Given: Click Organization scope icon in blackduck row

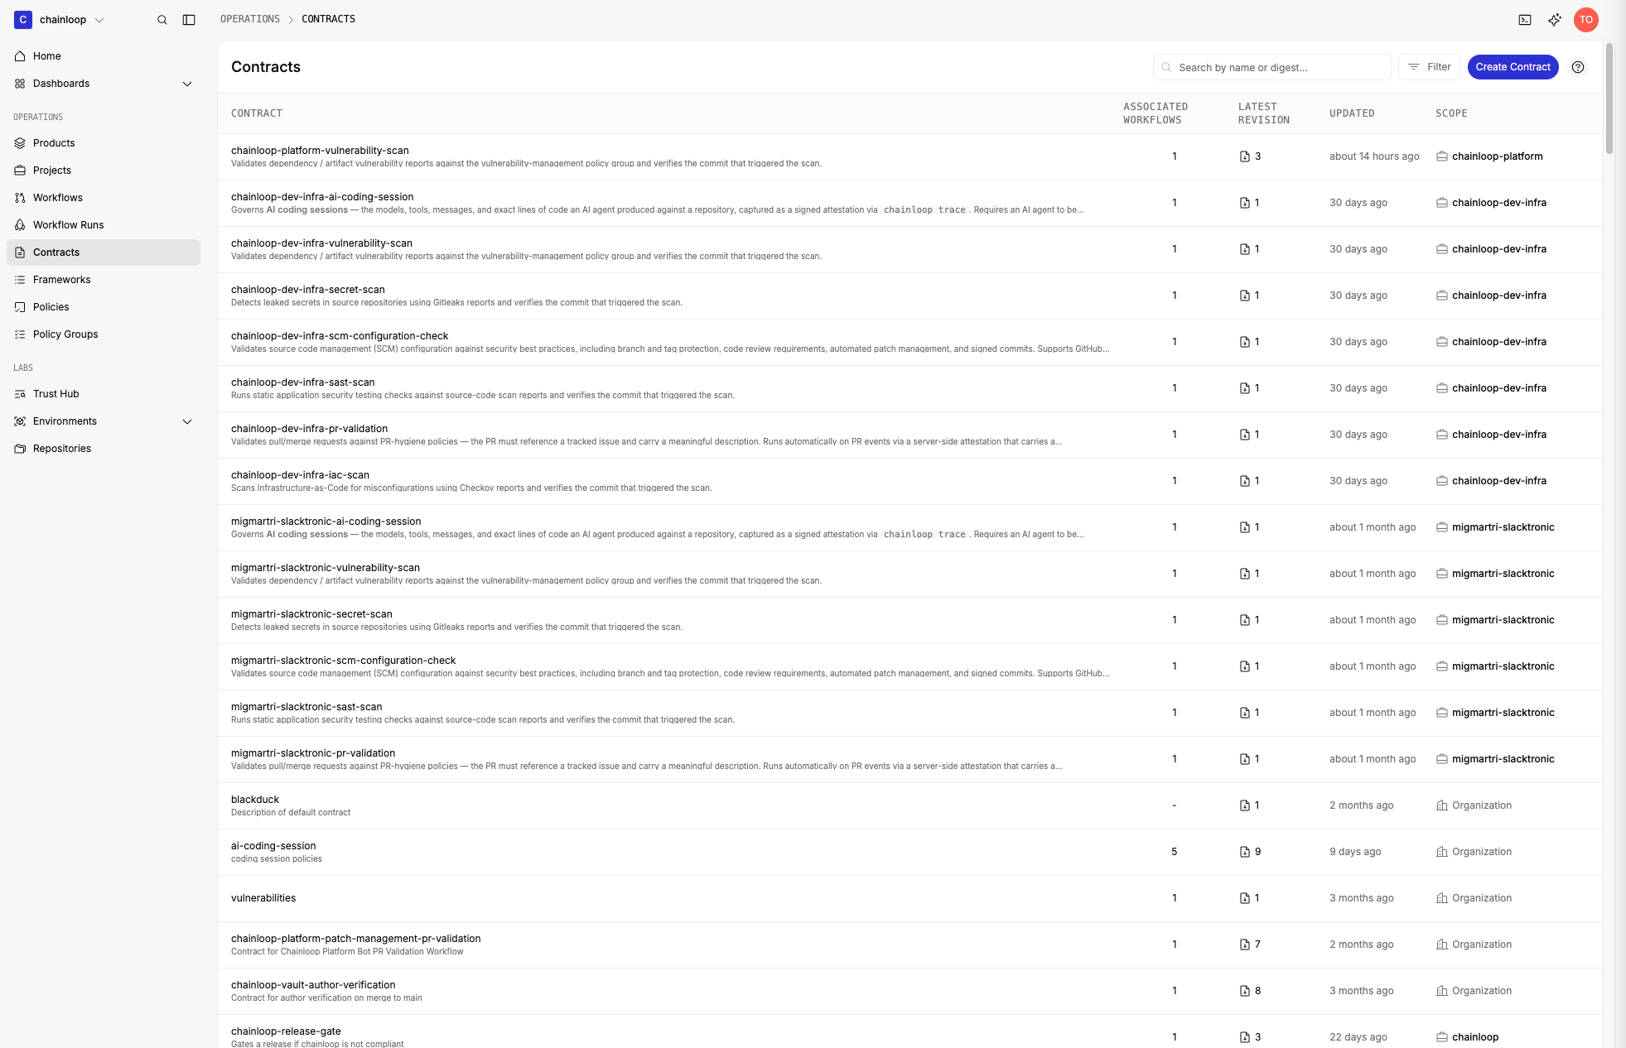Looking at the screenshot, I should click(1442, 805).
